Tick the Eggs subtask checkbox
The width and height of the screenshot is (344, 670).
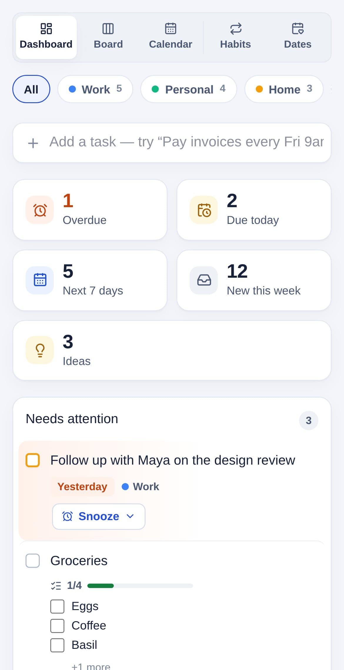click(x=57, y=607)
